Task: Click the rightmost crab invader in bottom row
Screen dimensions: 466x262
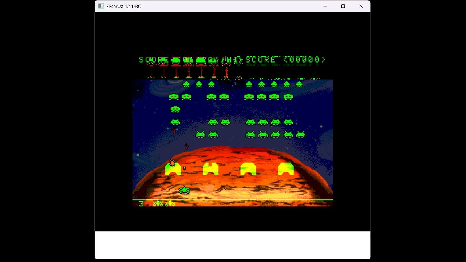Action: click(x=301, y=135)
